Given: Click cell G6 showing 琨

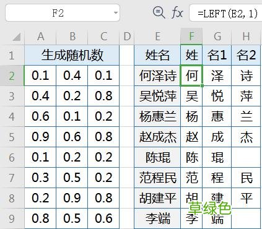Looking at the screenshot, I should [x=217, y=157].
